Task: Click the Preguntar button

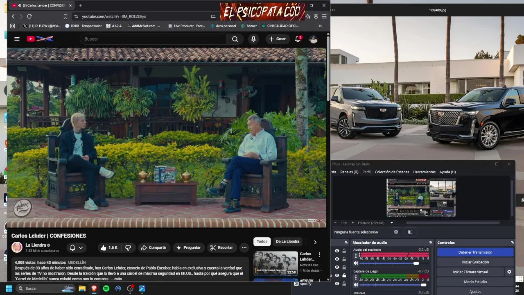Action: (x=188, y=247)
